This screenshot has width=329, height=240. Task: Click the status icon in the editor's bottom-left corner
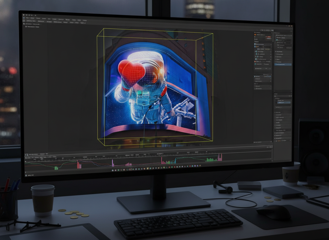pyautogui.click(x=26, y=175)
